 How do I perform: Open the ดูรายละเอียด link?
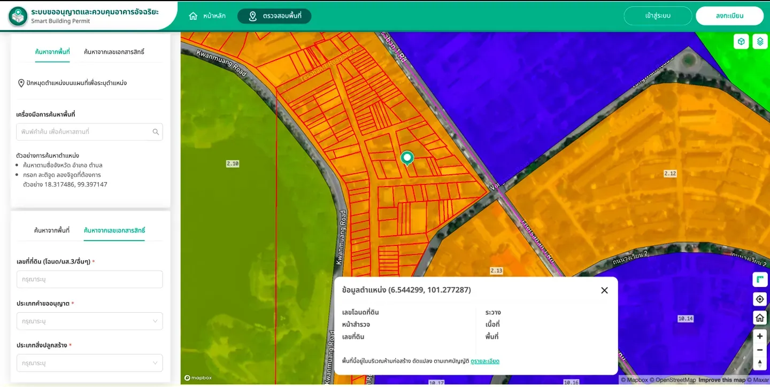tap(485, 361)
